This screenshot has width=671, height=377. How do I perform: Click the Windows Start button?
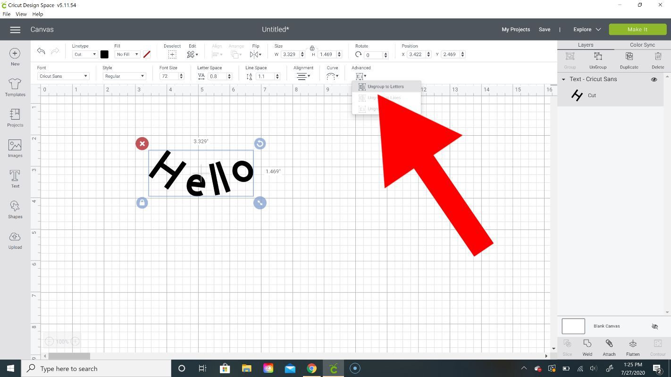point(10,369)
